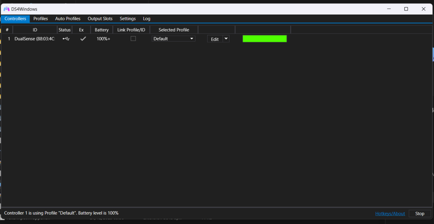Click the ID column header
This screenshot has height=224, width=434.
point(35,30)
